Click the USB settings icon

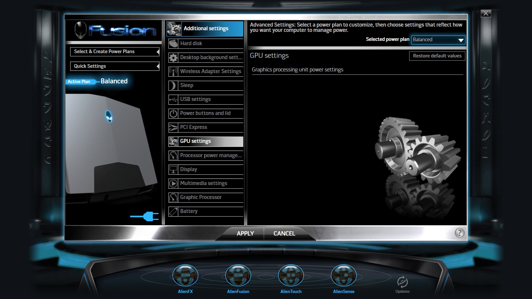point(173,99)
